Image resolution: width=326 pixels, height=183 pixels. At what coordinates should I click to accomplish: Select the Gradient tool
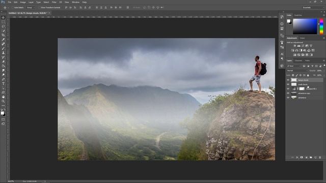click(x=3, y=66)
